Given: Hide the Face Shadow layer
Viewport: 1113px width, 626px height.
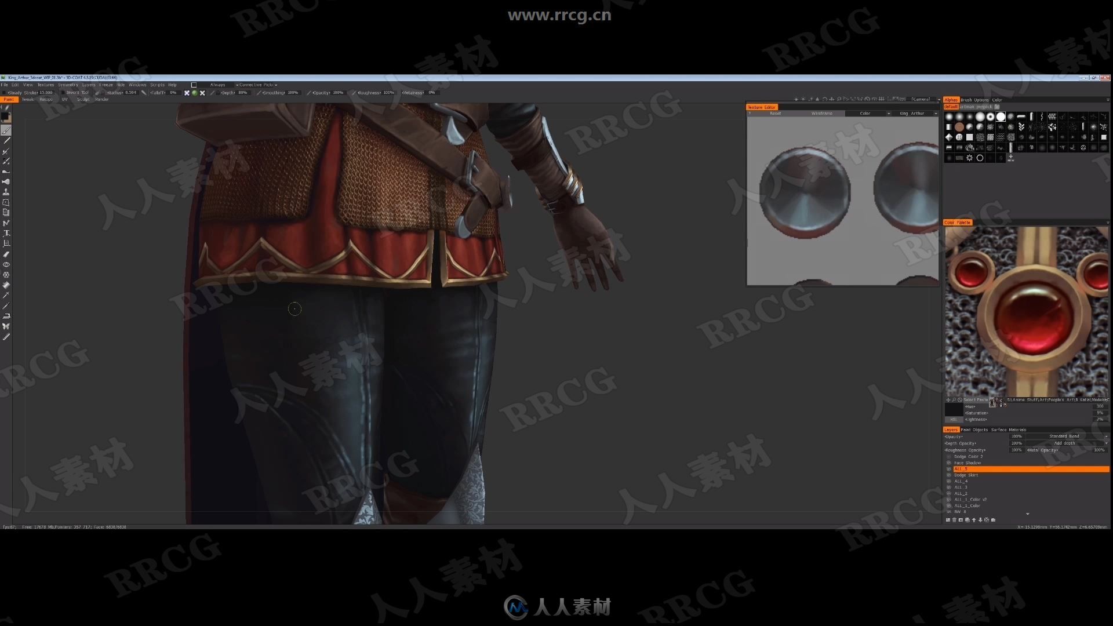Looking at the screenshot, I should (x=949, y=463).
